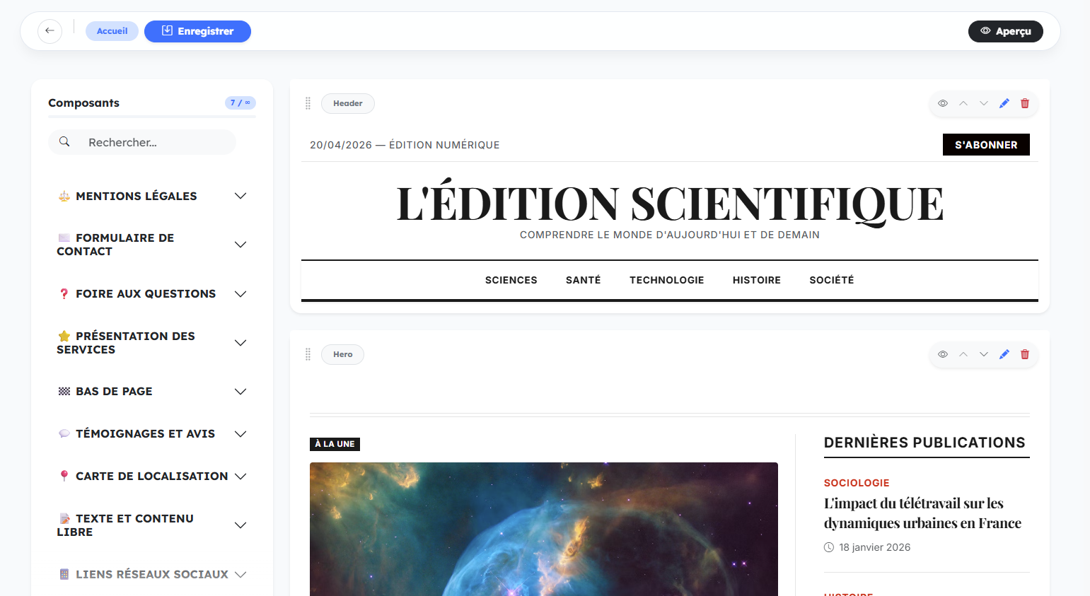Expand Témoignages et Avis chevron
This screenshot has height=596, width=1090.
tap(240, 434)
